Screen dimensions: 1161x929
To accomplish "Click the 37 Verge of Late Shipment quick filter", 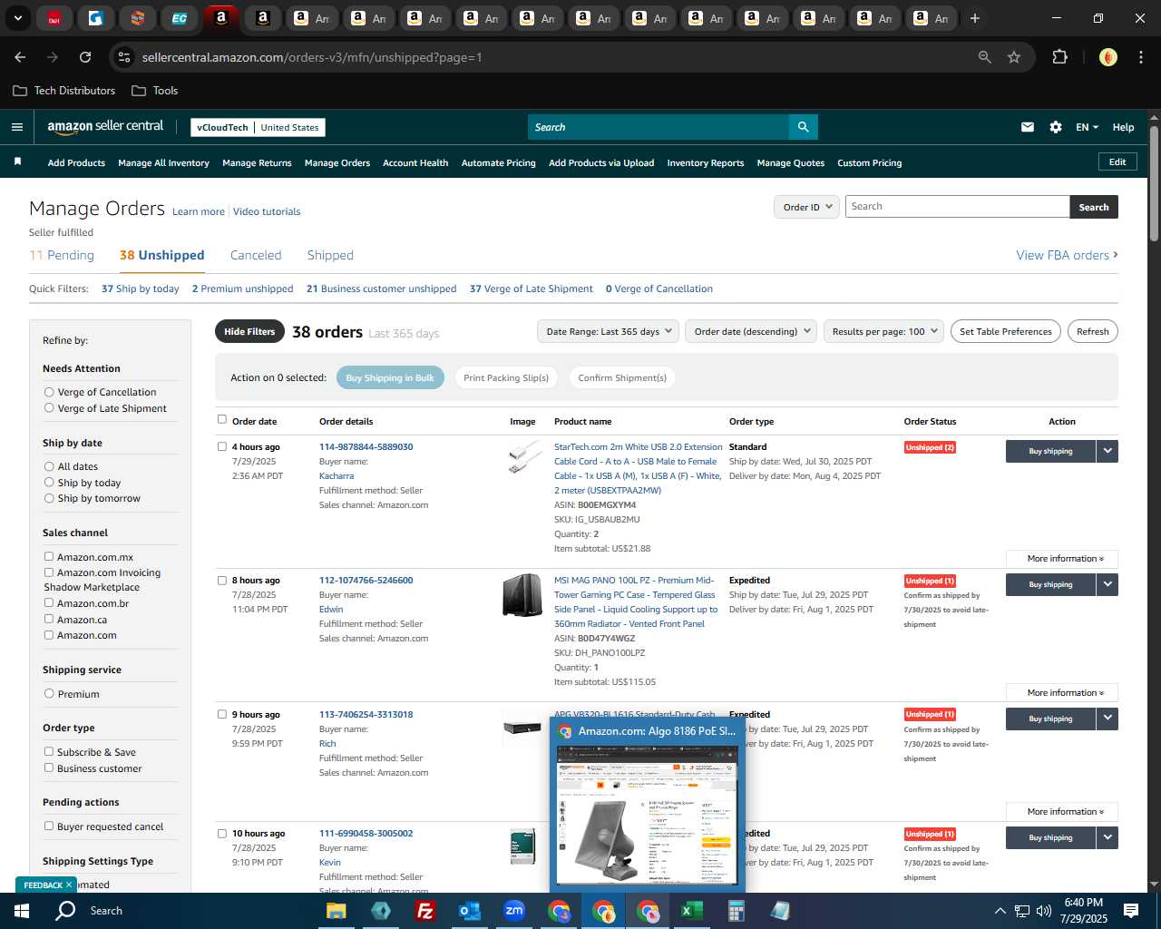I will [532, 288].
